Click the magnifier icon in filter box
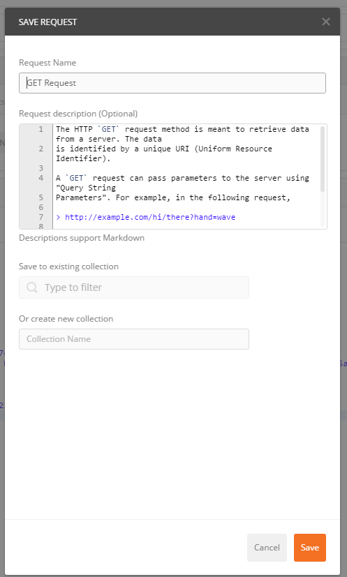Screen dimensions: 347x577 [32, 287]
